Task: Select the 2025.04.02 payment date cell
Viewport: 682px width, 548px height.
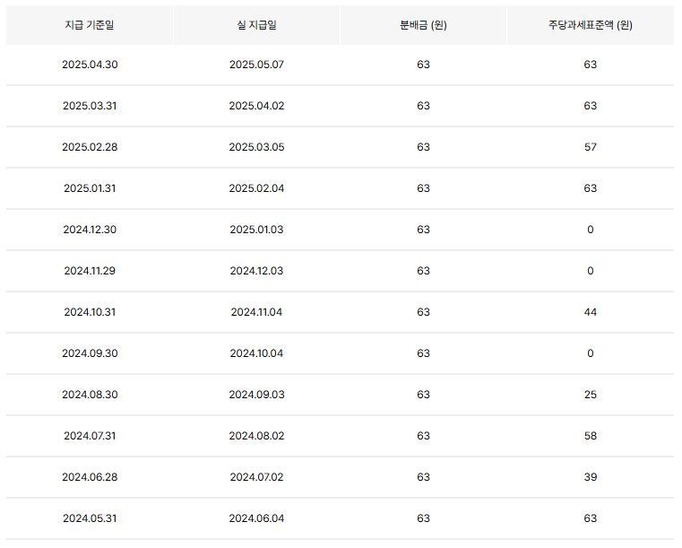Action: (x=256, y=106)
